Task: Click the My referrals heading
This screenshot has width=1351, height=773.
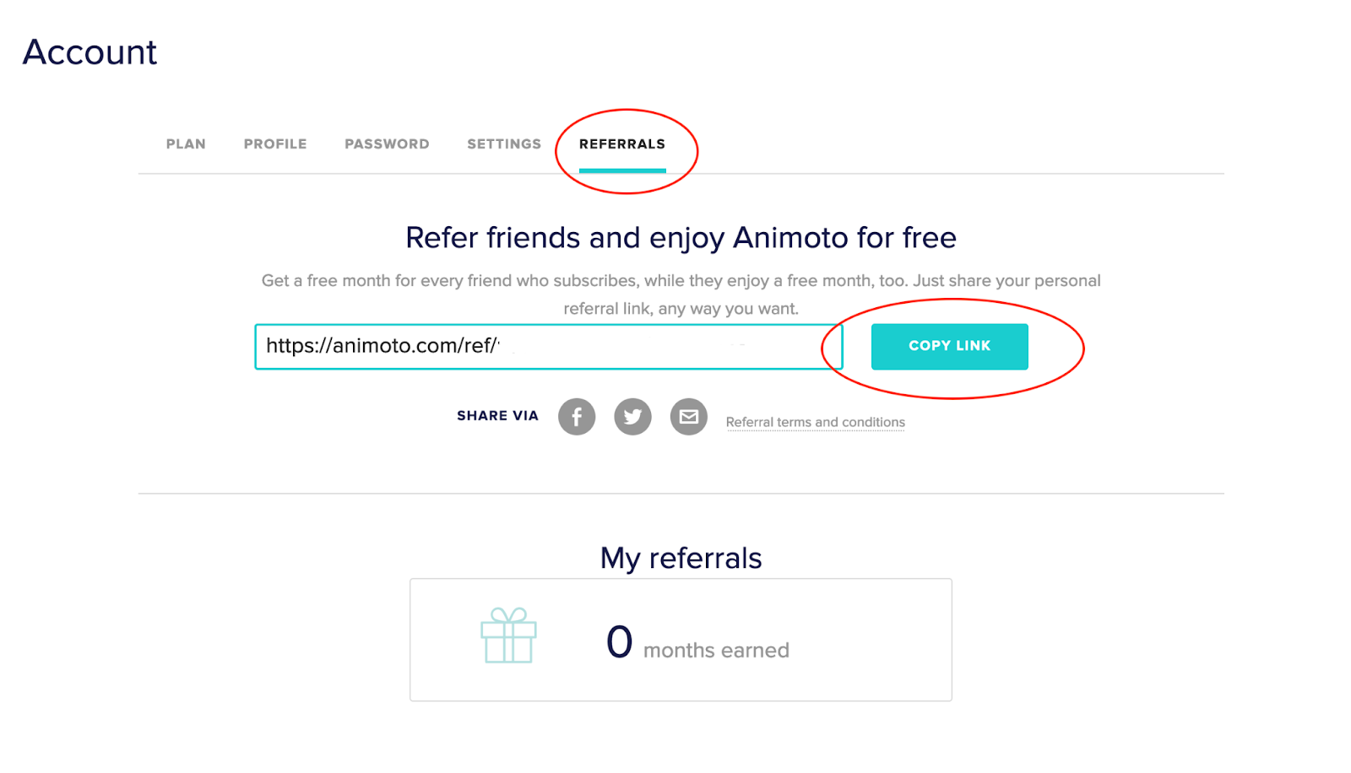Action: (681, 558)
